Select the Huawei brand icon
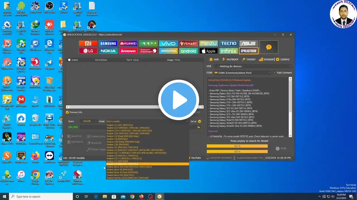 [x=128, y=43]
